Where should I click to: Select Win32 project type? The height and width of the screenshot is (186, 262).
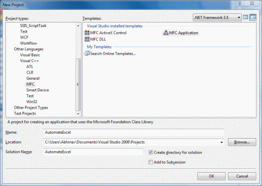[32, 102]
